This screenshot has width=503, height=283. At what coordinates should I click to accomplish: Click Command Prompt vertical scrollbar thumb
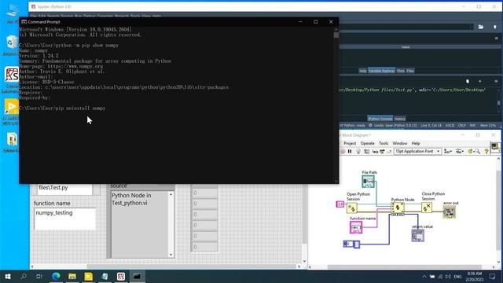point(336,35)
